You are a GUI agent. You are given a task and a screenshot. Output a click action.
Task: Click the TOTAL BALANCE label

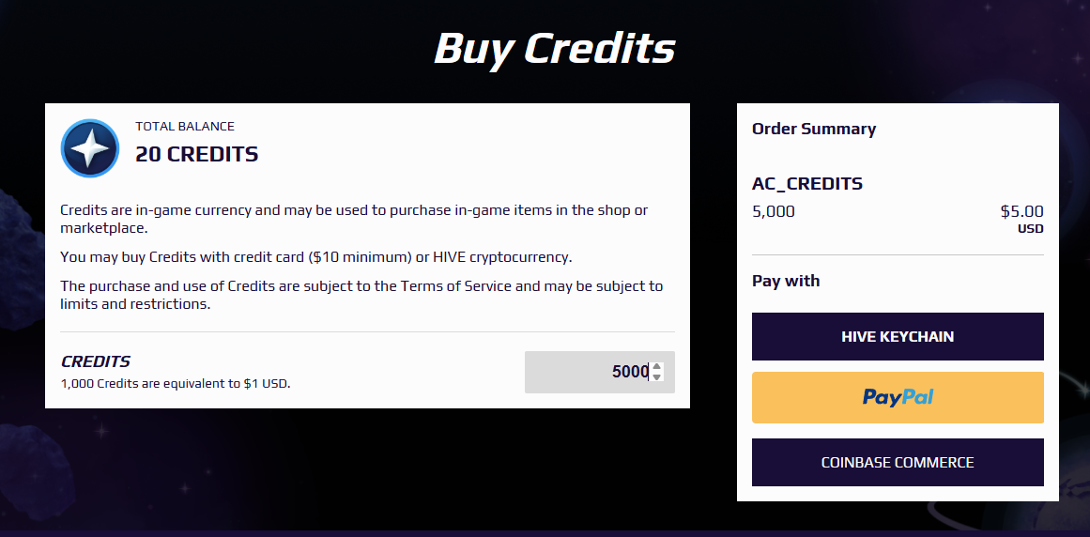[185, 127]
